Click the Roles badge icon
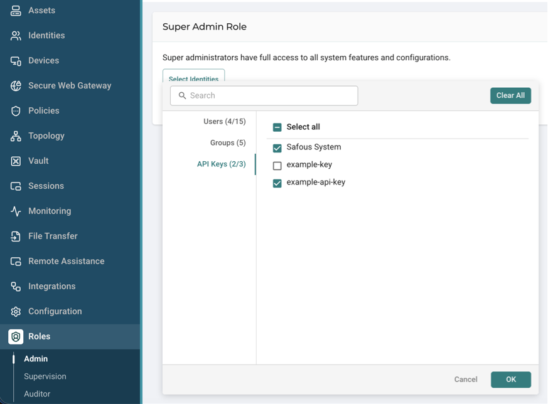Screen dimensions: 548x404 point(16,337)
